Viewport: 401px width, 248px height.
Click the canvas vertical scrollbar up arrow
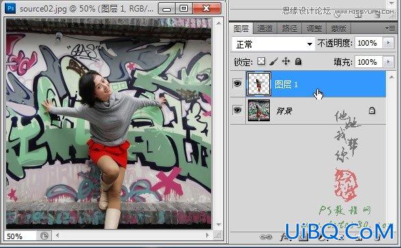coord(219,23)
